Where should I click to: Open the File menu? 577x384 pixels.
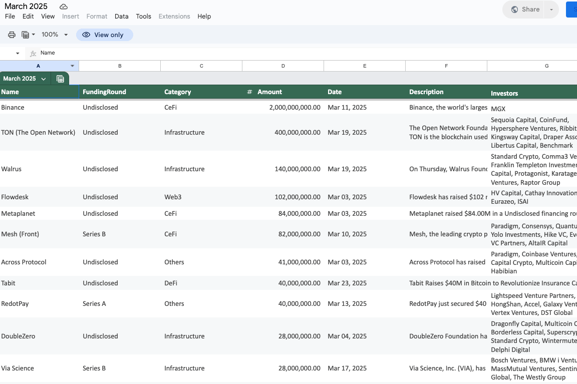pyautogui.click(x=10, y=16)
